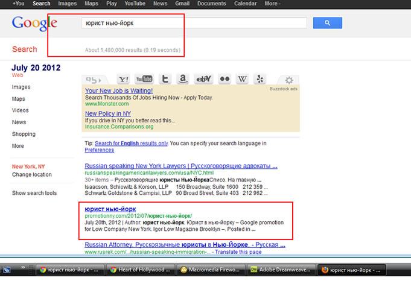Expand More in the left sidebar
The image size is (411, 281).
click(18, 146)
